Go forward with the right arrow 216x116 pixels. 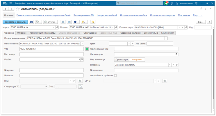point(11,9)
